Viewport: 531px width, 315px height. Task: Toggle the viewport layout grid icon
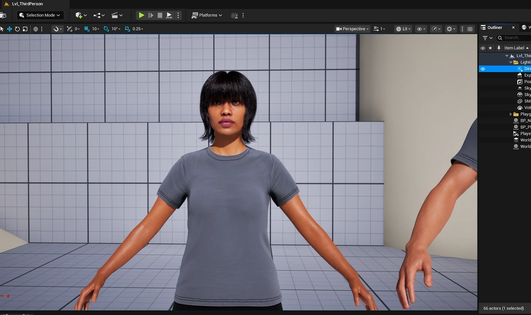tap(470, 29)
